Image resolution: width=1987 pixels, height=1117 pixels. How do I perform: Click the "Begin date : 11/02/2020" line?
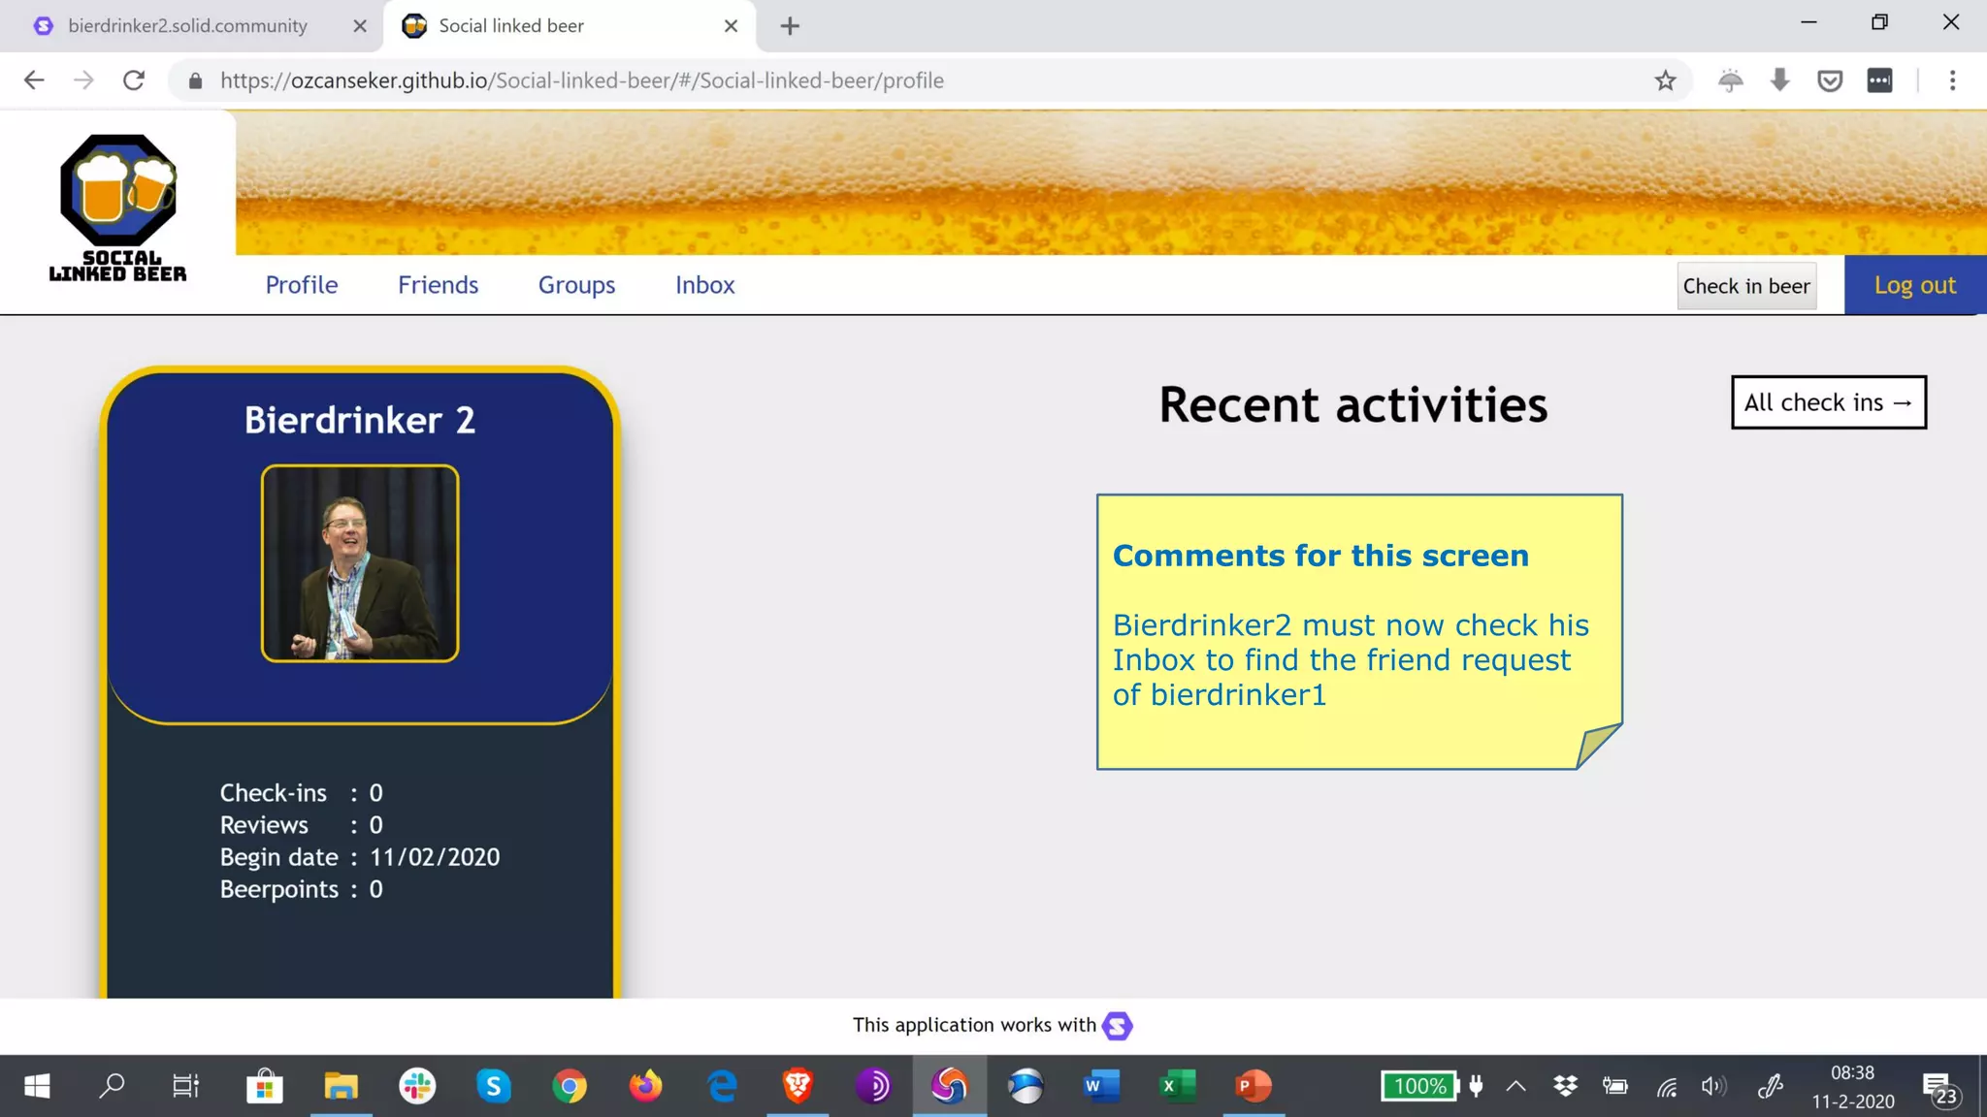tap(360, 857)
